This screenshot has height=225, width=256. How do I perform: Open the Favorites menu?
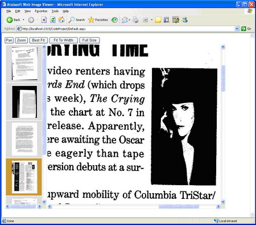[41, 11]
